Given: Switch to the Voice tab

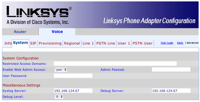Looking at the screenshot, I should click(x=57, y=32).
